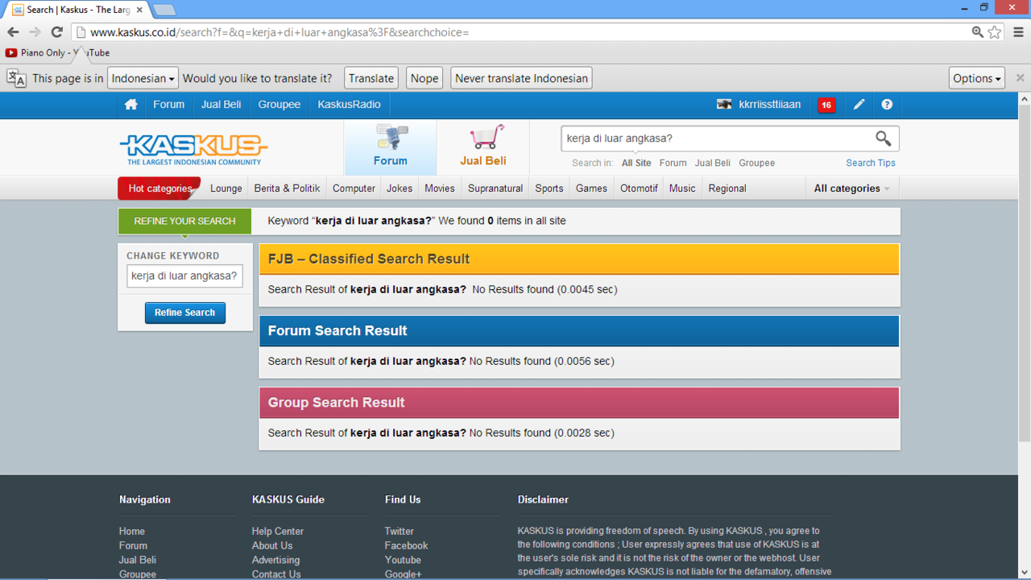The height and width of the screenshot is (580, 1031).
Task: Open the translate Options dropdown
Action: pos(977,78)
